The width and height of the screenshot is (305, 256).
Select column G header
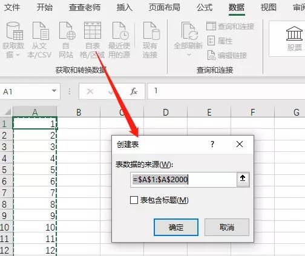tap(290, 112)
